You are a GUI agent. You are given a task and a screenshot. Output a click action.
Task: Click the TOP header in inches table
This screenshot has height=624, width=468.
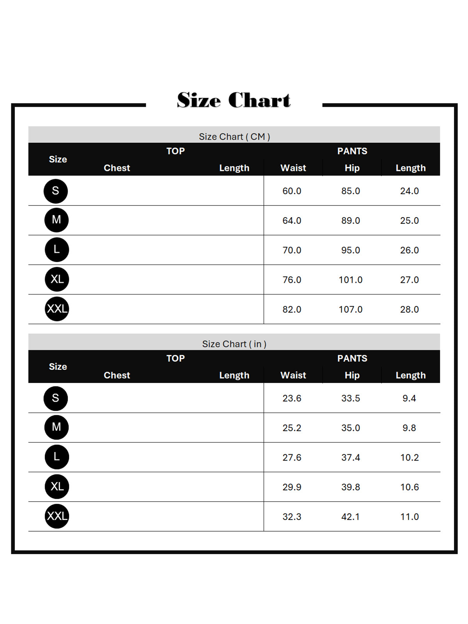pos(175,359)
